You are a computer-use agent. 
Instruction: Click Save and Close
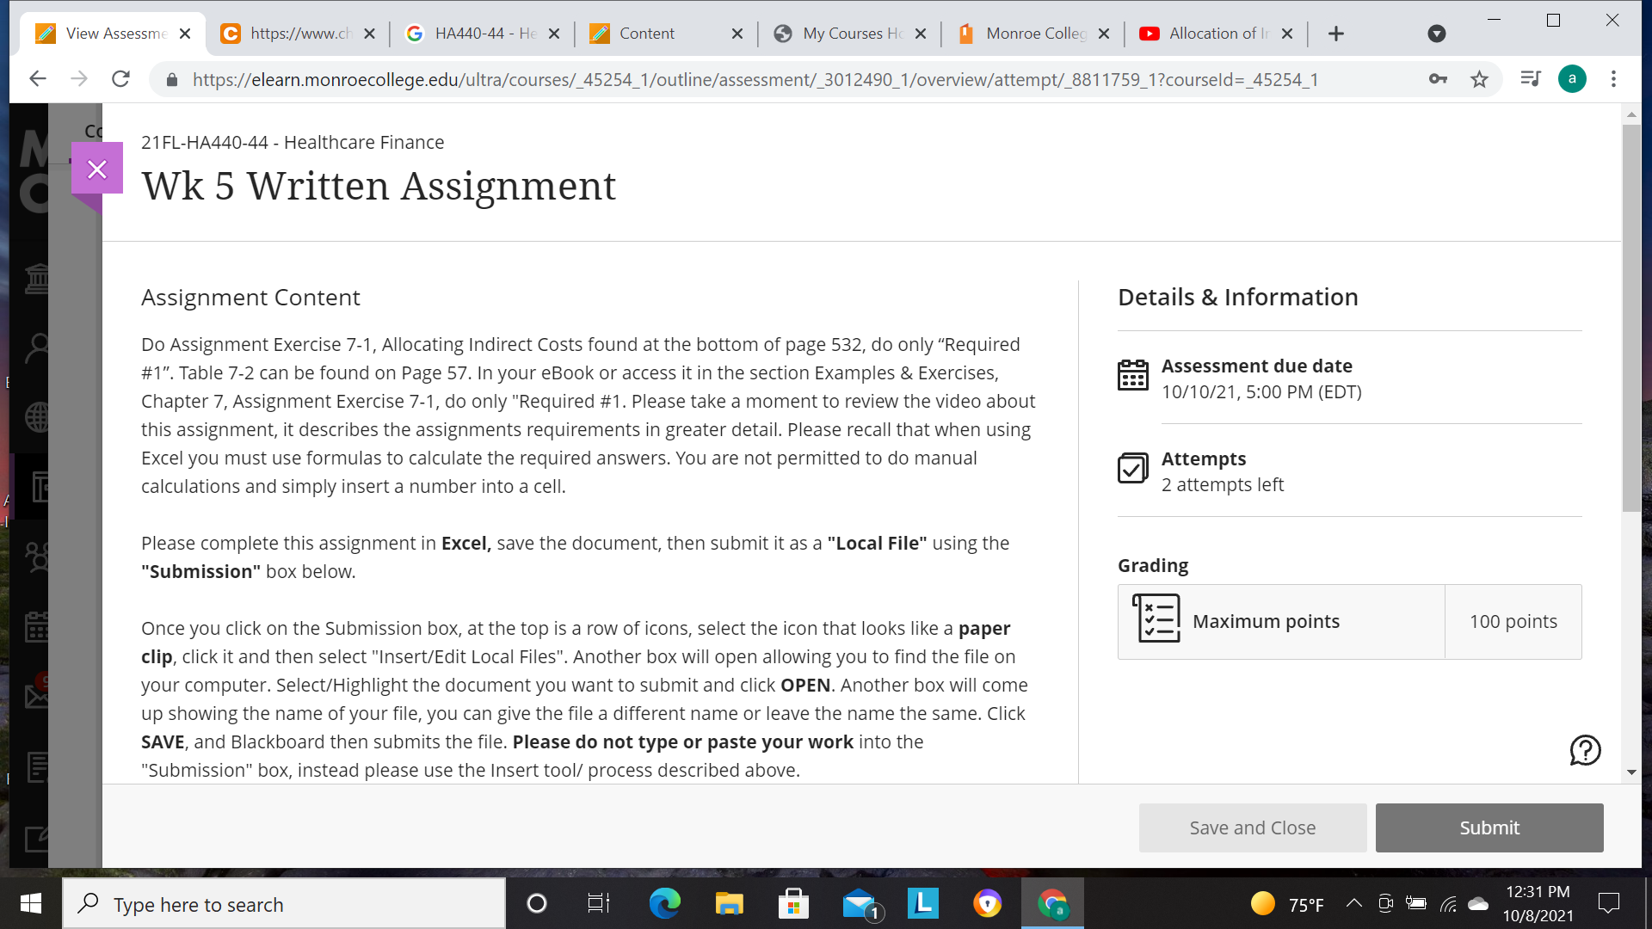[1252, 827]
